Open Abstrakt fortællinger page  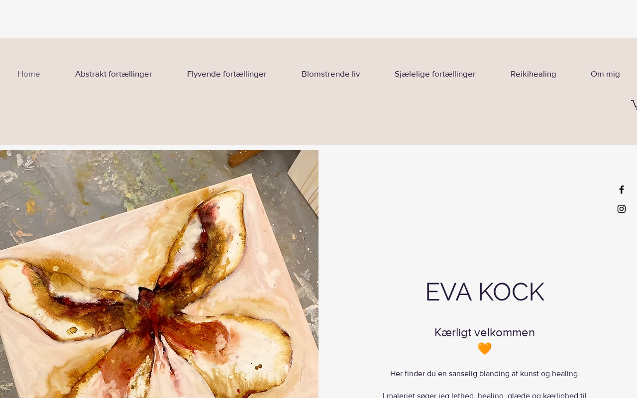tap(113, 74)
